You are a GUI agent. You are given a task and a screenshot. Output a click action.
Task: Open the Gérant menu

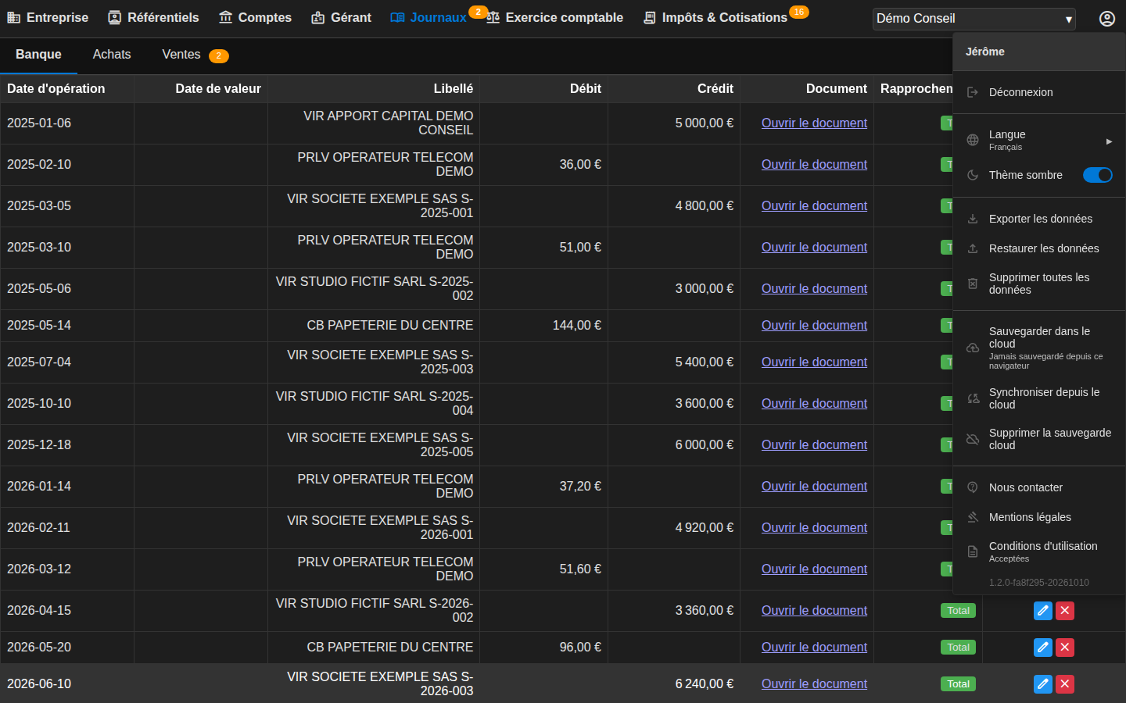[x=341, y=17]
